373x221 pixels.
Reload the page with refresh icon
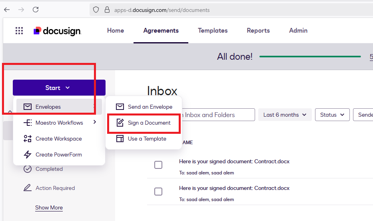point(36,10)
